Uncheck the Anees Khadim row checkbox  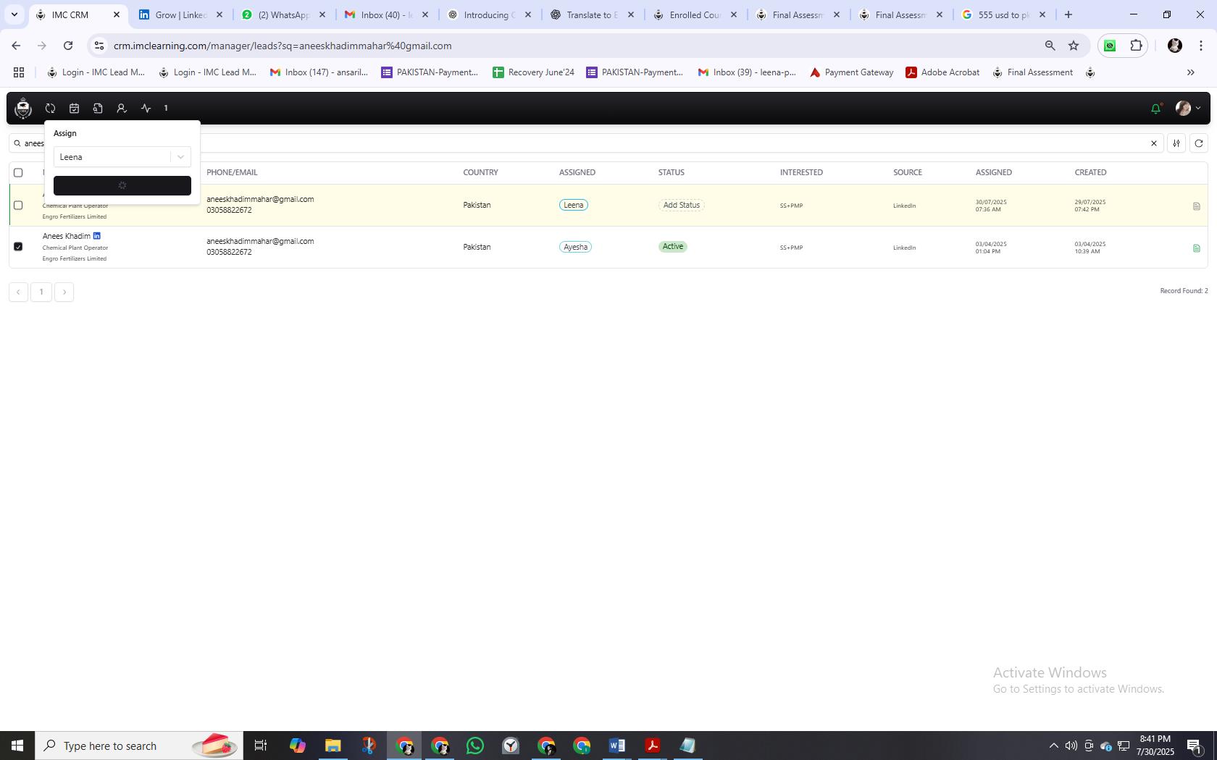pyautogui.click(x=18, y=247)
